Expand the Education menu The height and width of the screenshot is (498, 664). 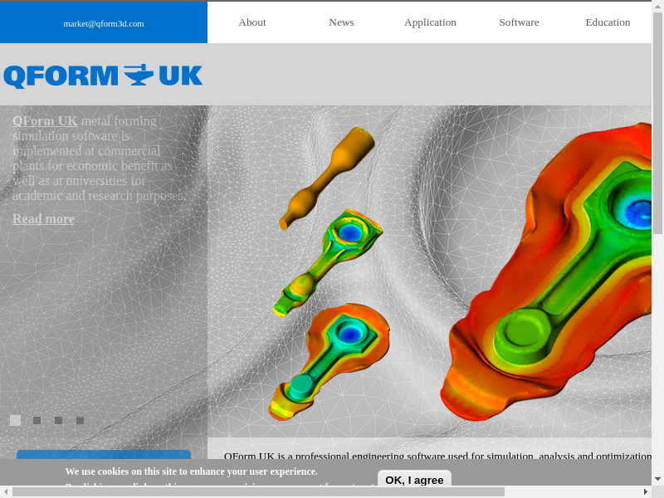point(608,22)
